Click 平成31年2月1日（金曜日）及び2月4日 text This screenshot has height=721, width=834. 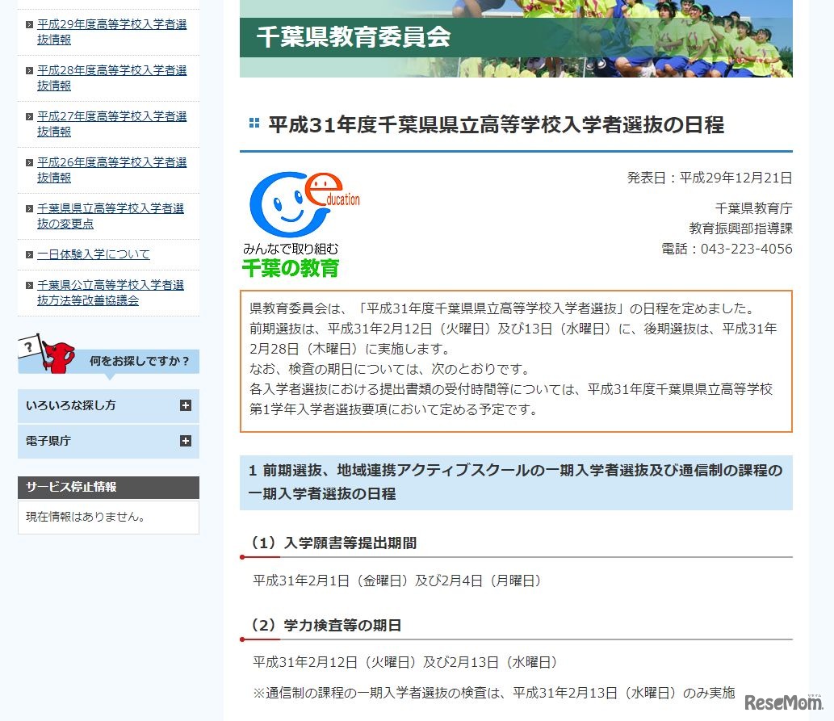(396, 581)
